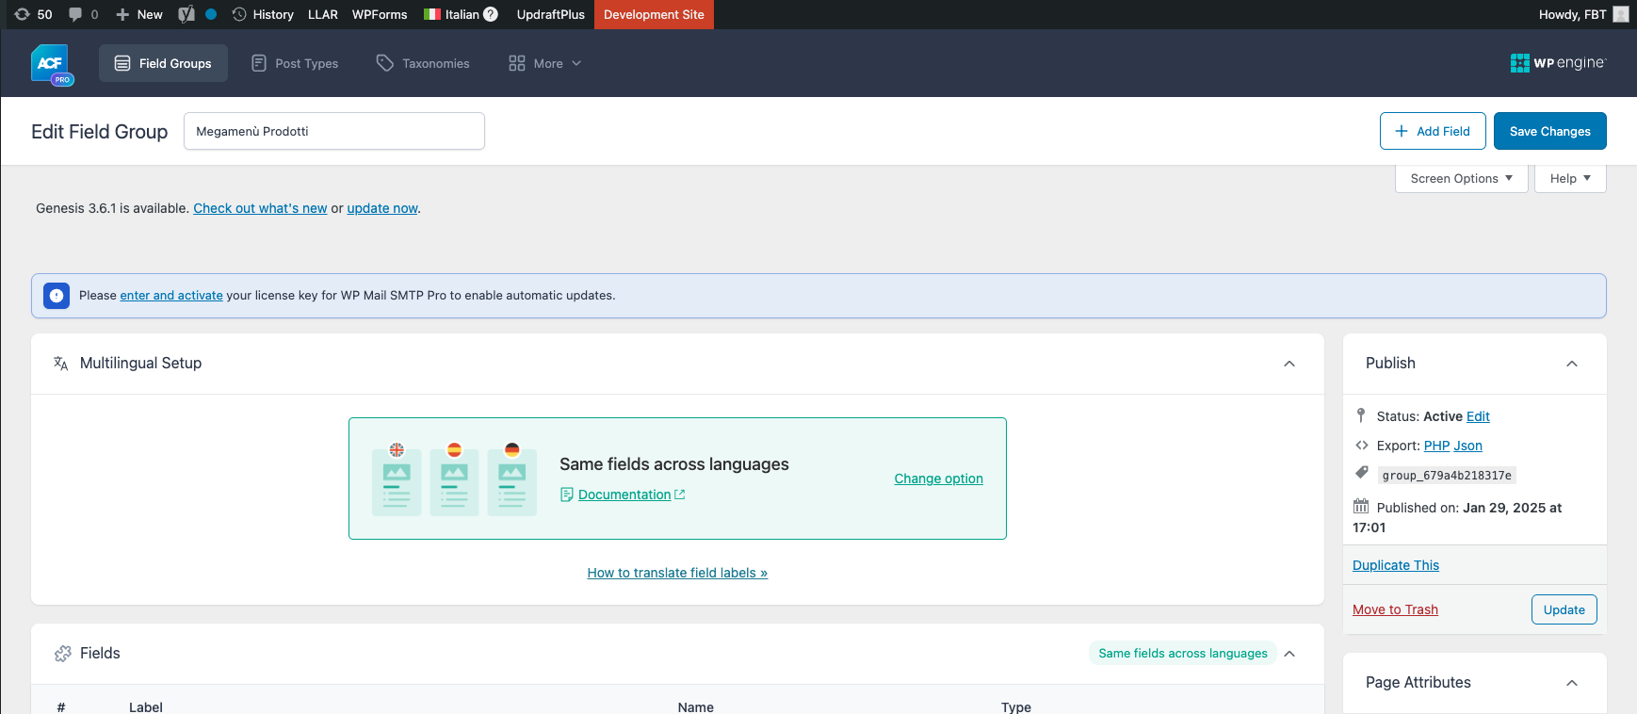Click the WP Engine logo
The width and height of the screenshot is (1637, 714).
[1558, 63]
